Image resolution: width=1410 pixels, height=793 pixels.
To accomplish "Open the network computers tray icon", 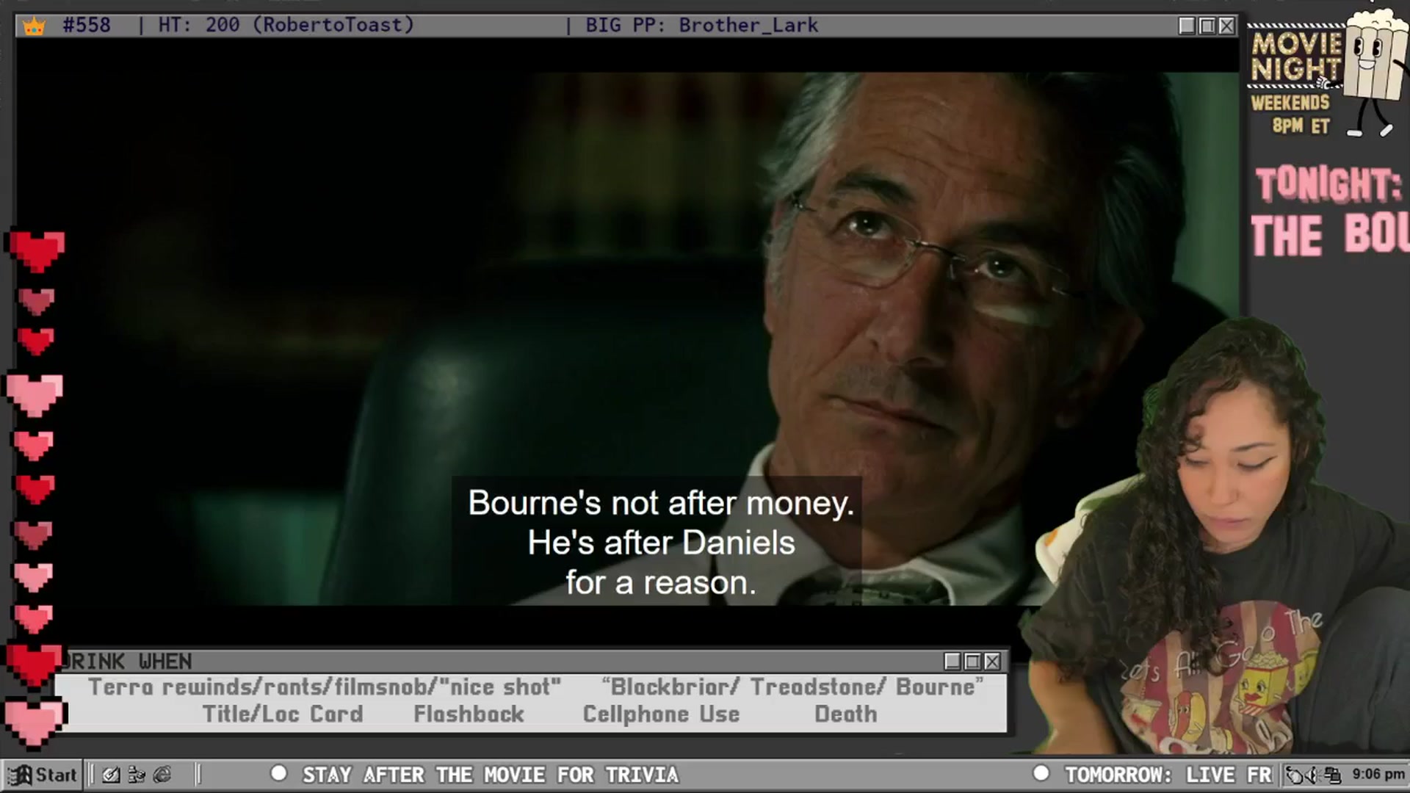I will (x=1332, y=775).
